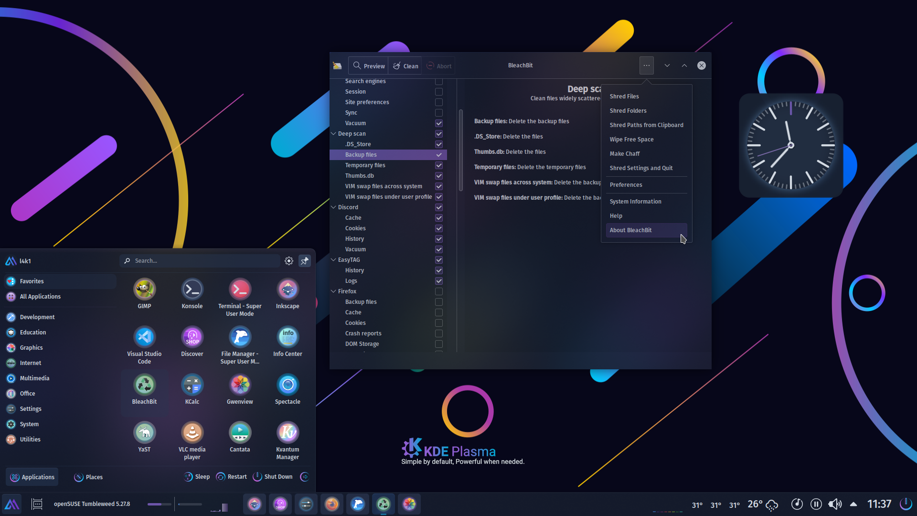Screen dimensions: 917x516
Task: Click the digital clock showing 11:37
Action: coord(879,504)
